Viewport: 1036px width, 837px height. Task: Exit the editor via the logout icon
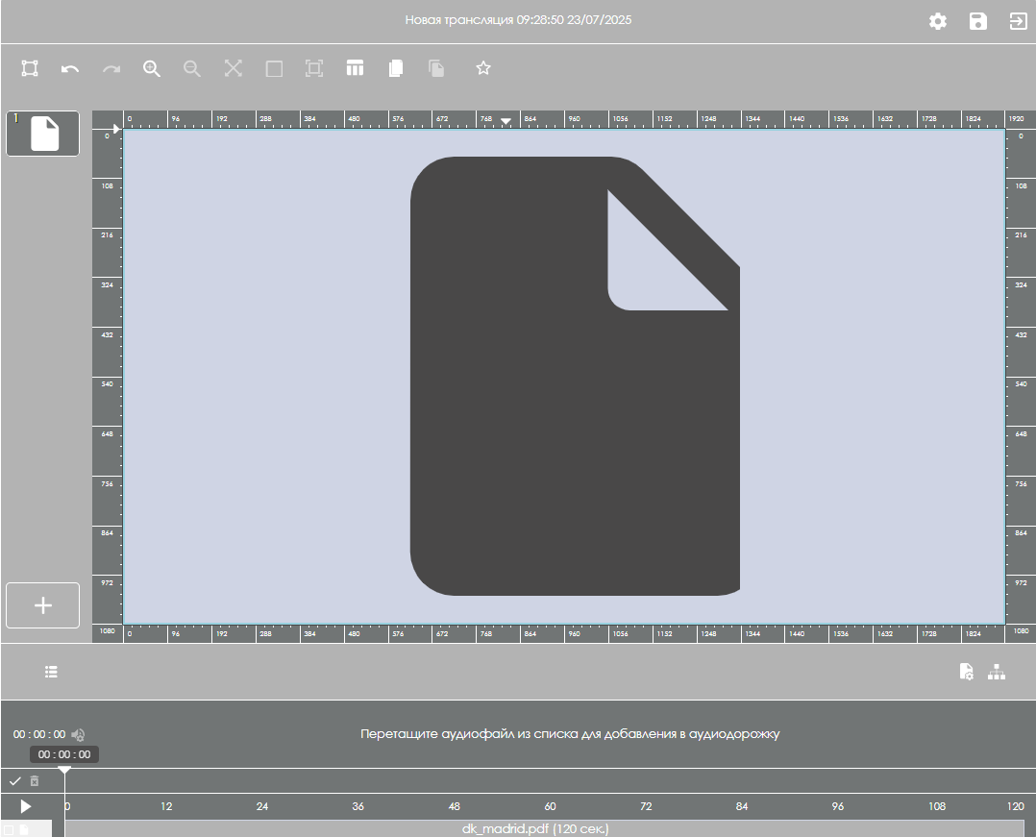tap(1017, 21)
